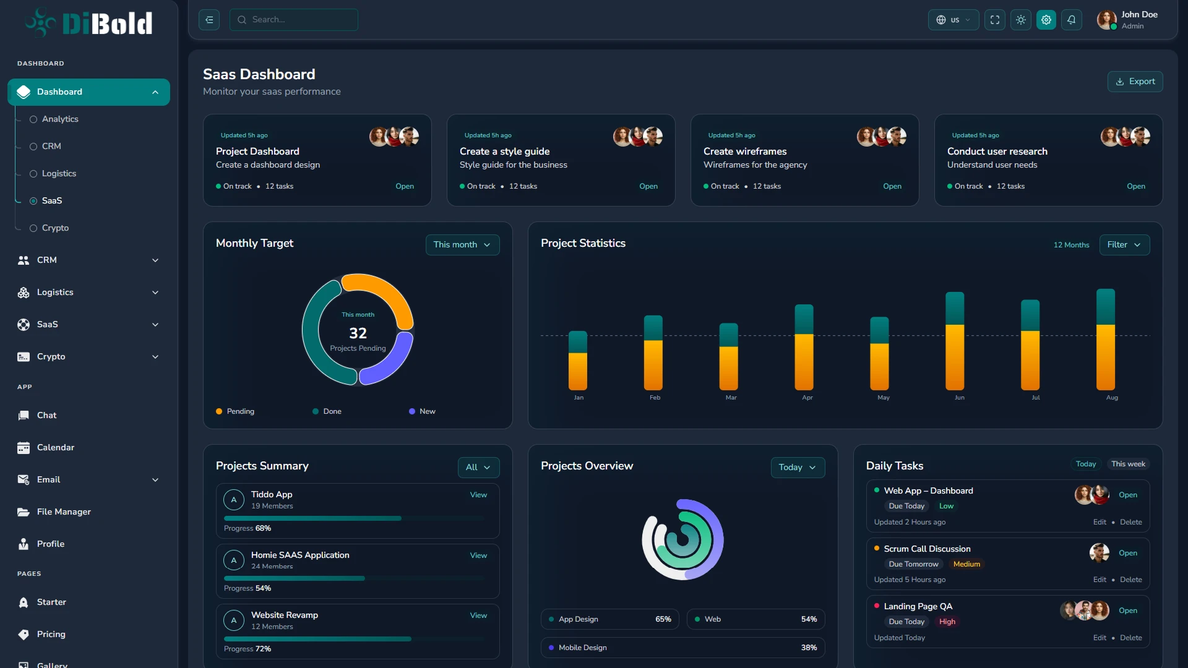
Task: Open the 'Create a style guide' card
Action: 561,160
